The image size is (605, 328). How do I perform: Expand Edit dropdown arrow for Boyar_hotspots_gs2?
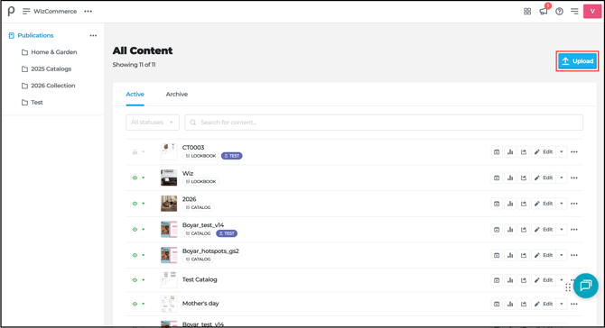562,255
